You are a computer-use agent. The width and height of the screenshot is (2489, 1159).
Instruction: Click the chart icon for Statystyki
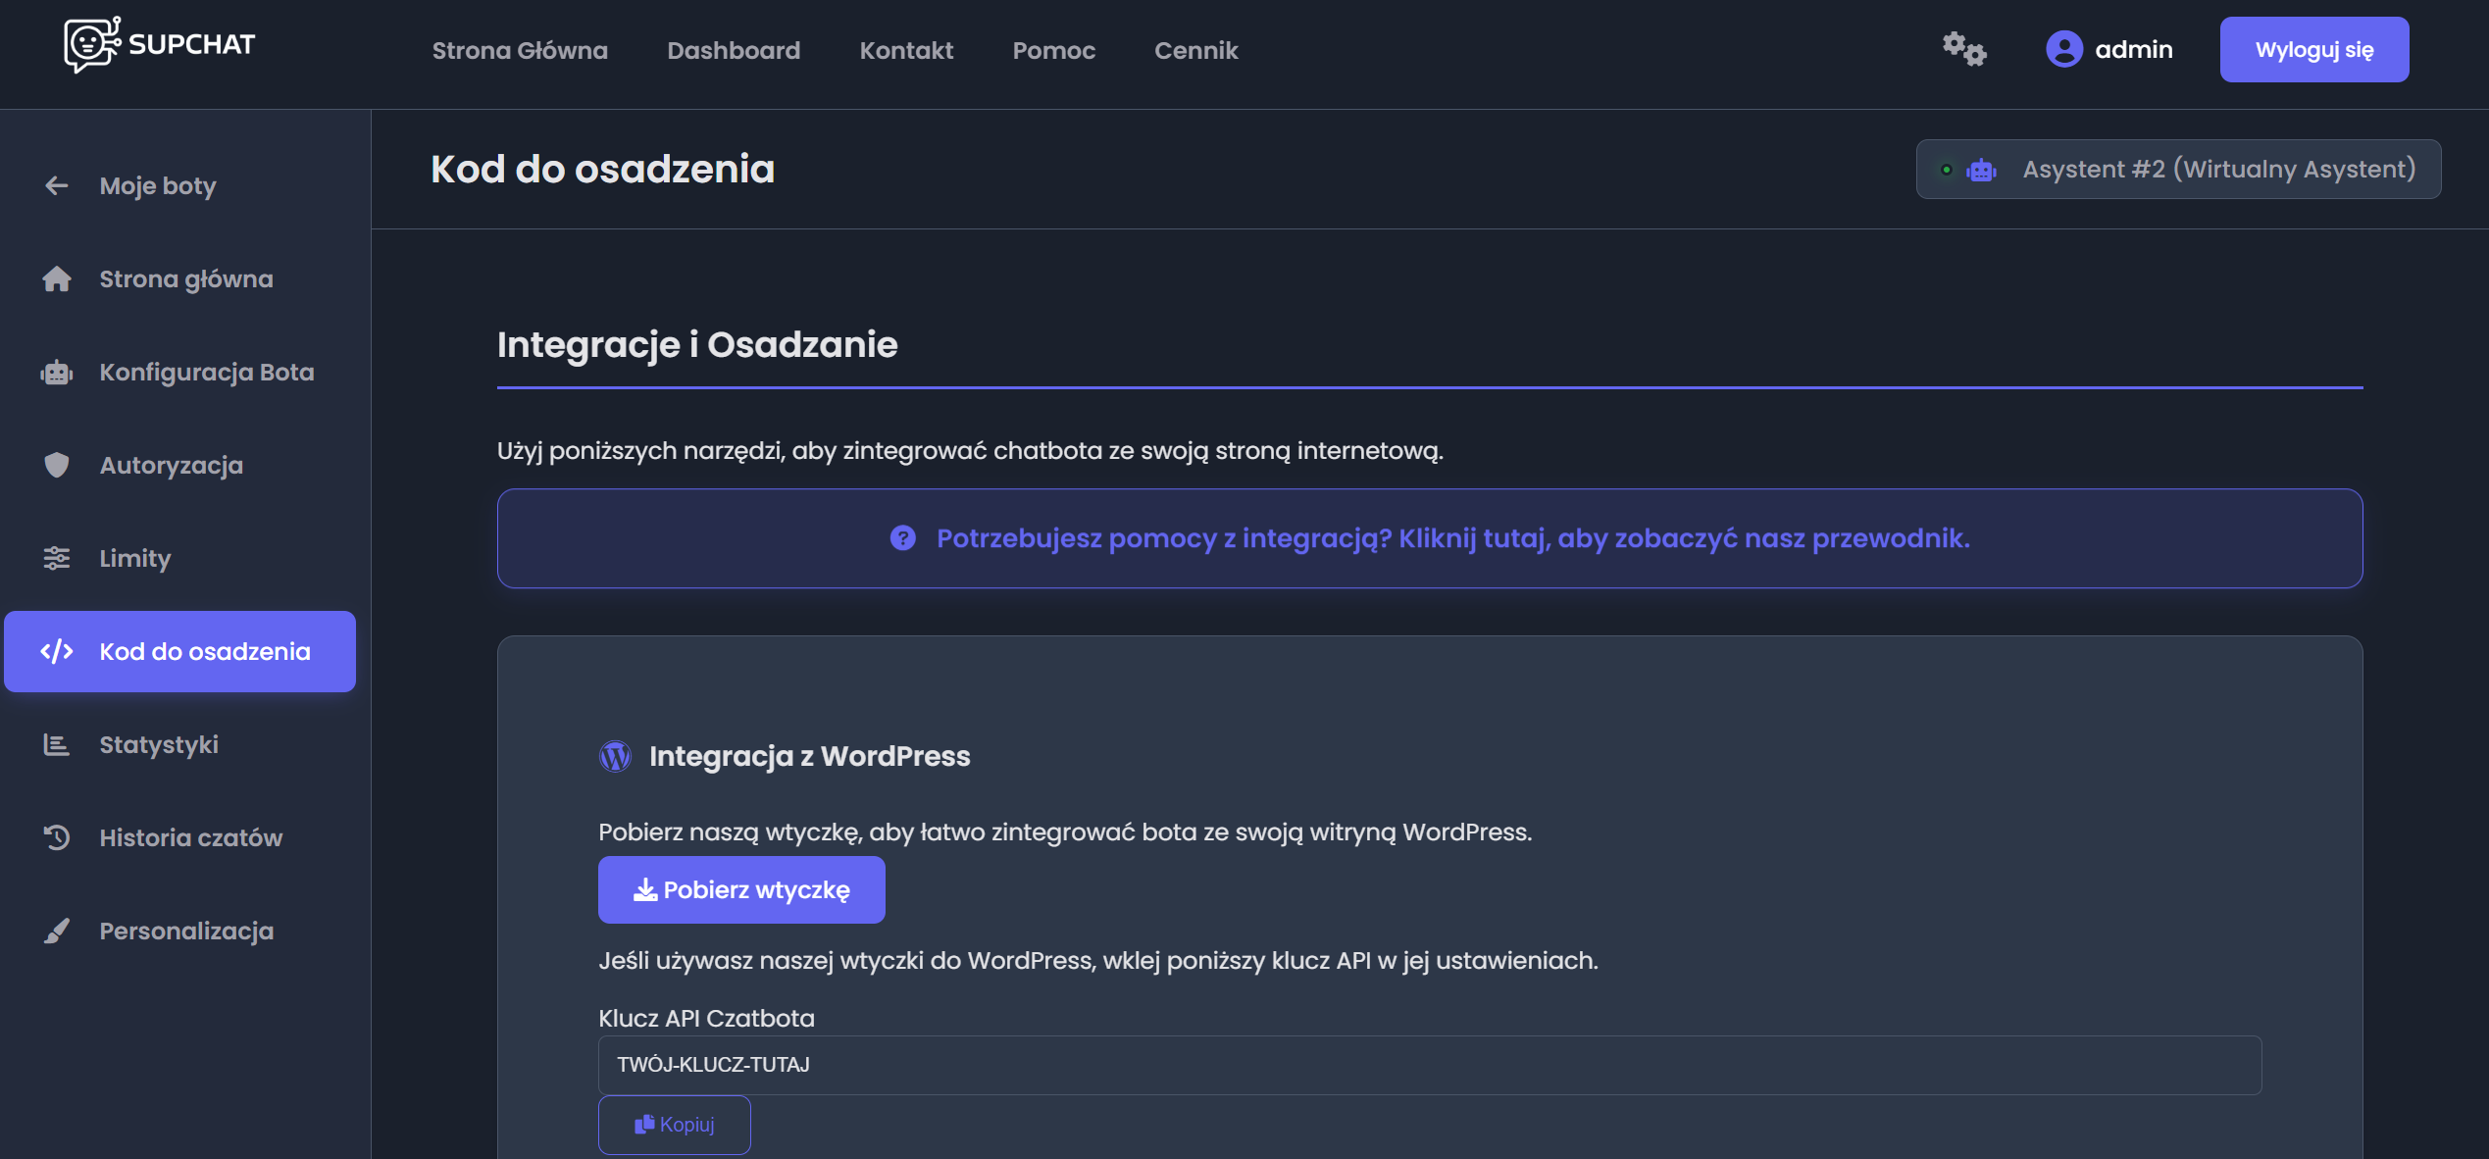57,744
